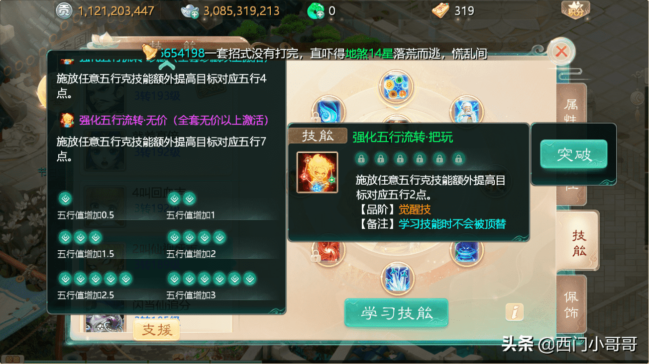
Task: Click the 突破 breakthrough button
Action: tap(574, 154)
